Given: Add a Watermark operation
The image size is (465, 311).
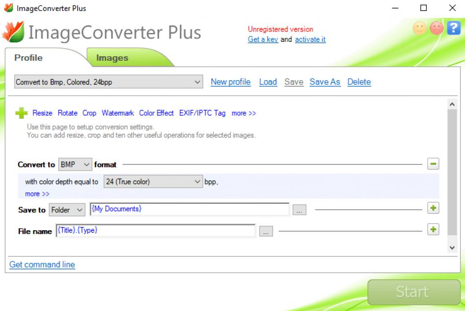Looking at the screenshot, I should point(118,113).
